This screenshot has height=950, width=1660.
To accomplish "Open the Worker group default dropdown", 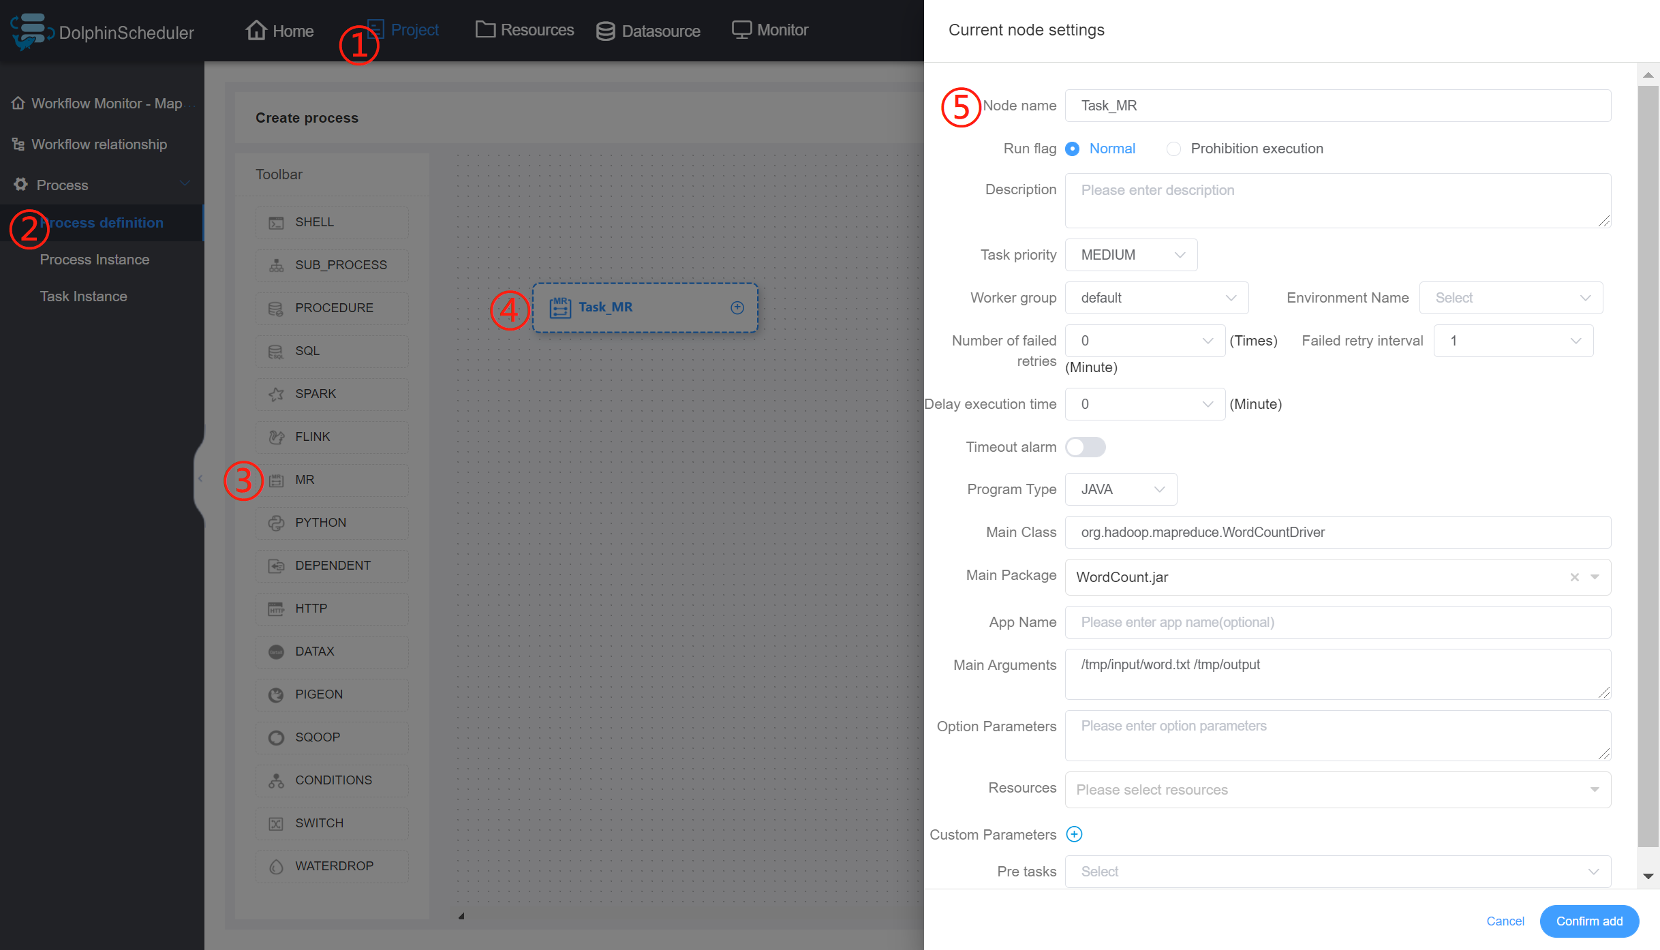I will [x=1156, y=298].
